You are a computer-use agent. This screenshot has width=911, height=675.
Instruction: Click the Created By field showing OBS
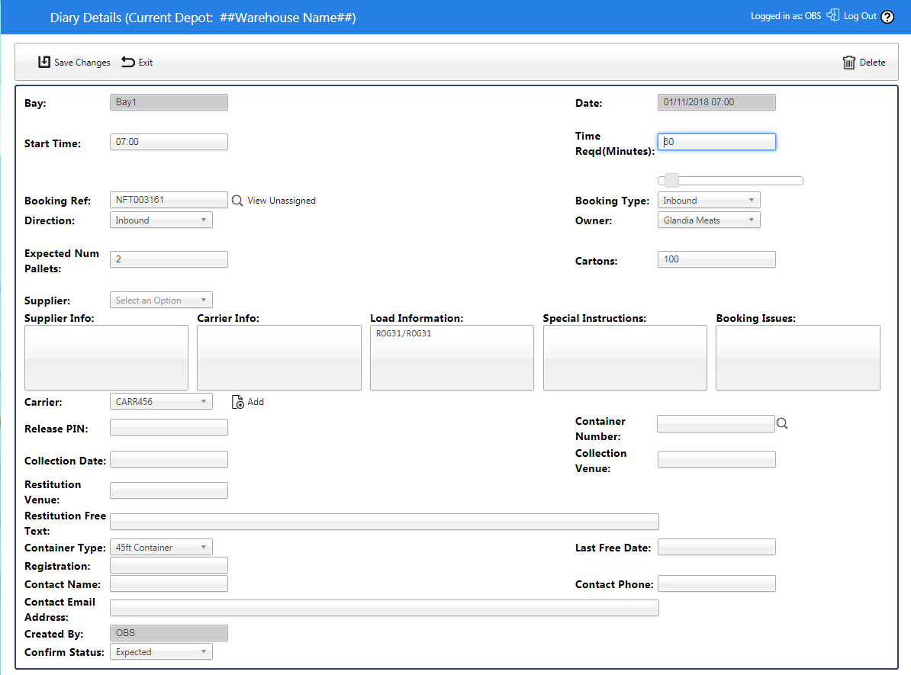pyautogui.click(x=169, y=633)
